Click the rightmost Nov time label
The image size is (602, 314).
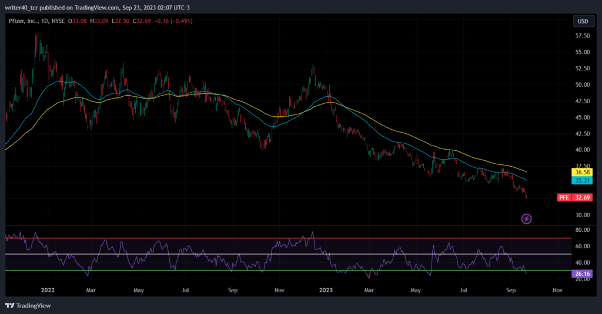tap(557, 290)
